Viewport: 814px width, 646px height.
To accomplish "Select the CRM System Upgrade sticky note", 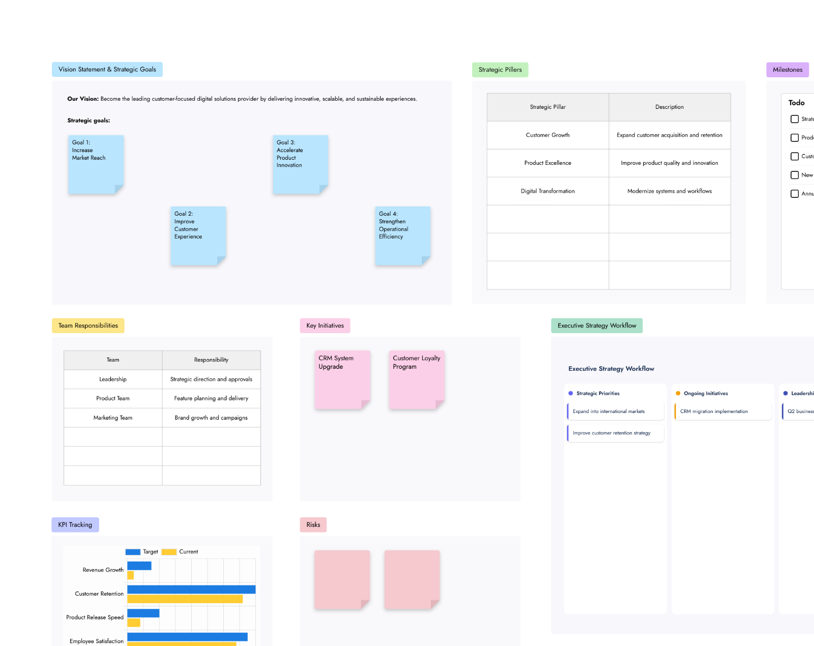I will coord(342,379).
